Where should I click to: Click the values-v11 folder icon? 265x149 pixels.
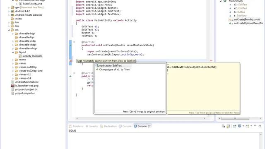[17, 74]
